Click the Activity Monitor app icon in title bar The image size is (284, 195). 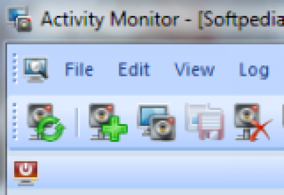tap(19, 19)
